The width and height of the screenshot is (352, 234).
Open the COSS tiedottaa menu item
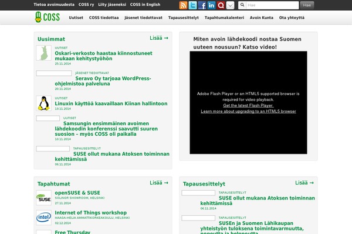click(x=104, y=18)
